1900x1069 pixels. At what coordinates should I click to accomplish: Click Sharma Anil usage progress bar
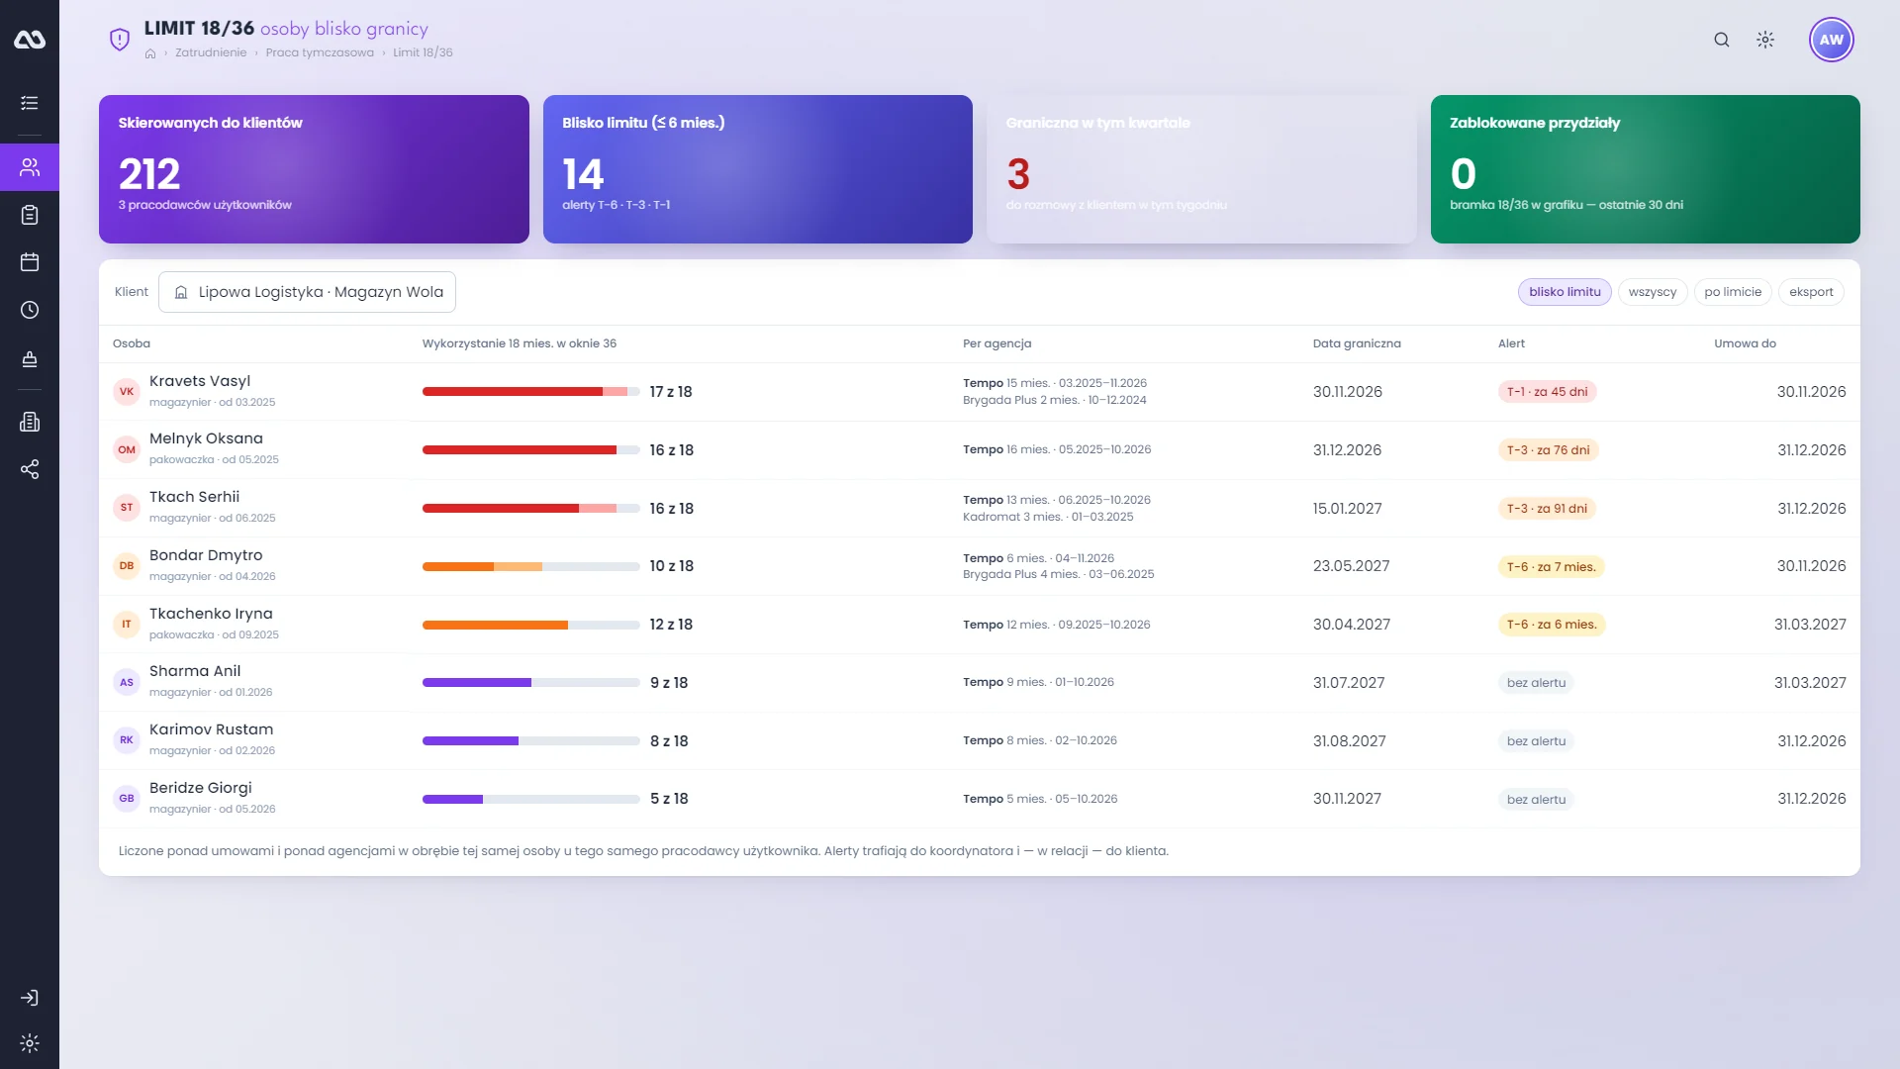coord(531,683)
